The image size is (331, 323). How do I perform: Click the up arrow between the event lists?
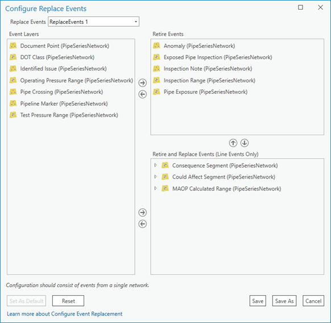coord(233,143)
